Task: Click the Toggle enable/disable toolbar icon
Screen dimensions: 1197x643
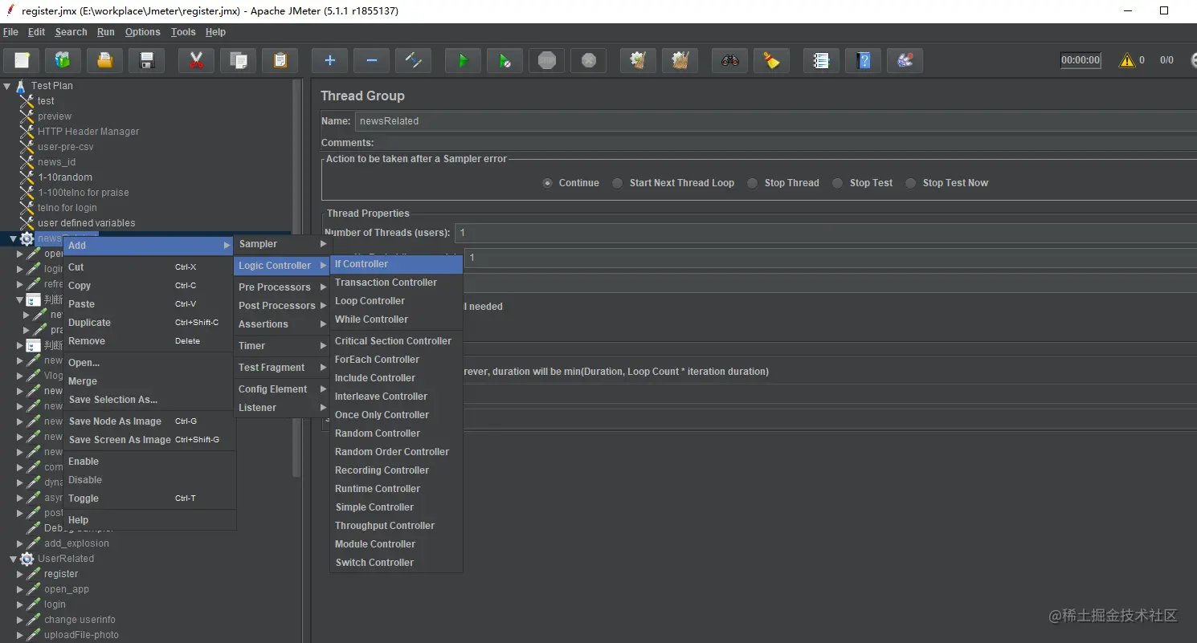Action: (x=413, y=60)
